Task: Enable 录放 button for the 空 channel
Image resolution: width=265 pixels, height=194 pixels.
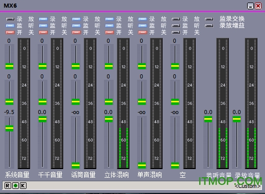Action: [176, 19]
